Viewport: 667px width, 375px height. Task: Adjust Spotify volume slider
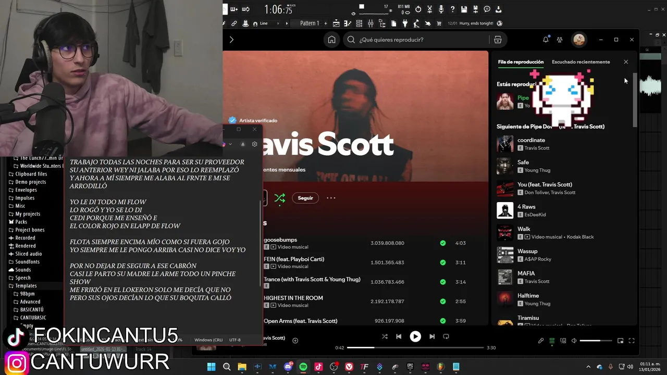tap(596, 341)
